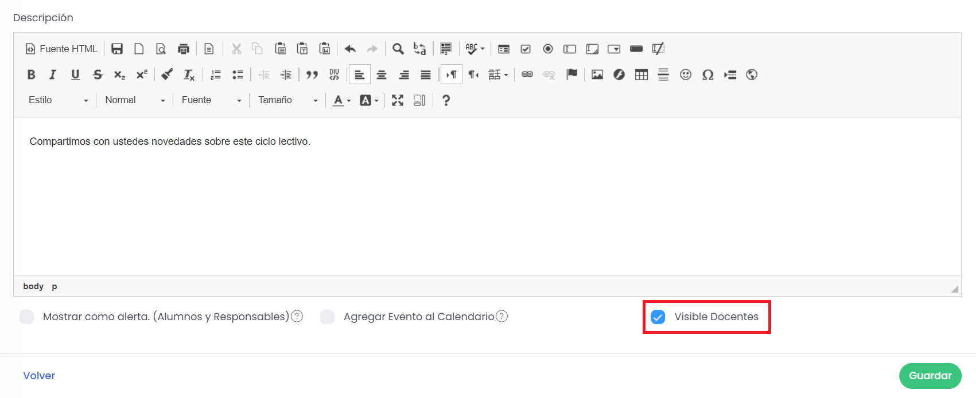Paste from Word
The image size is (976, 398).
(x=324, y=49)
